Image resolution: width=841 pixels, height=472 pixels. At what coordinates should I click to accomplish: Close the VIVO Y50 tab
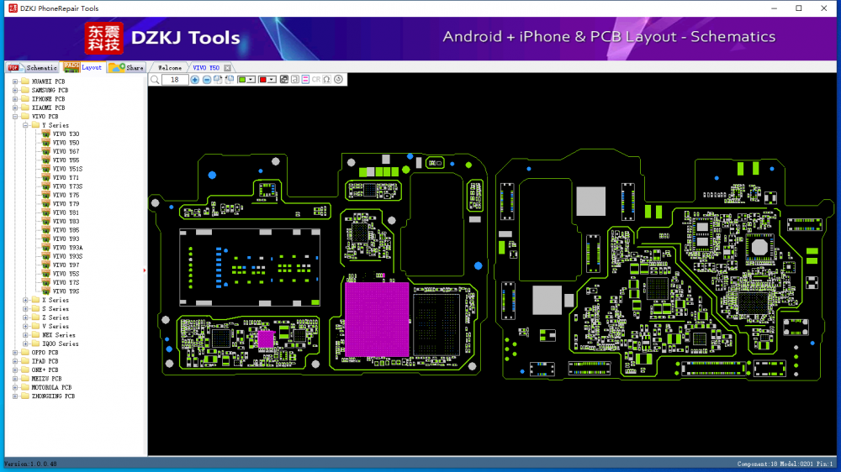click(x=227, y=67)
